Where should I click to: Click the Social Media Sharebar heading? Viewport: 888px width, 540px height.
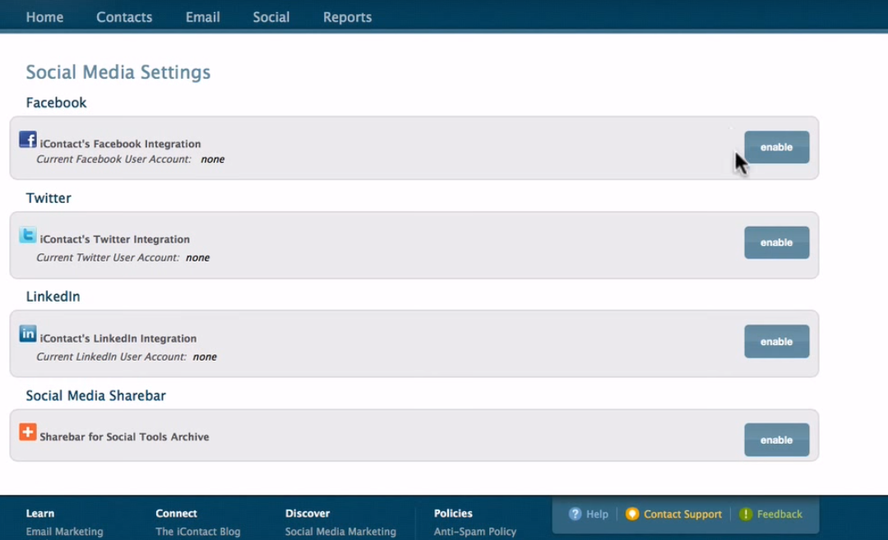click(x=95, y=395)
